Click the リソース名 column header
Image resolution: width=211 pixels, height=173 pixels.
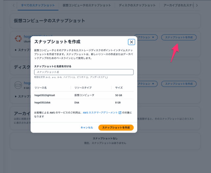pyautogui.click(x=41, y=88)
